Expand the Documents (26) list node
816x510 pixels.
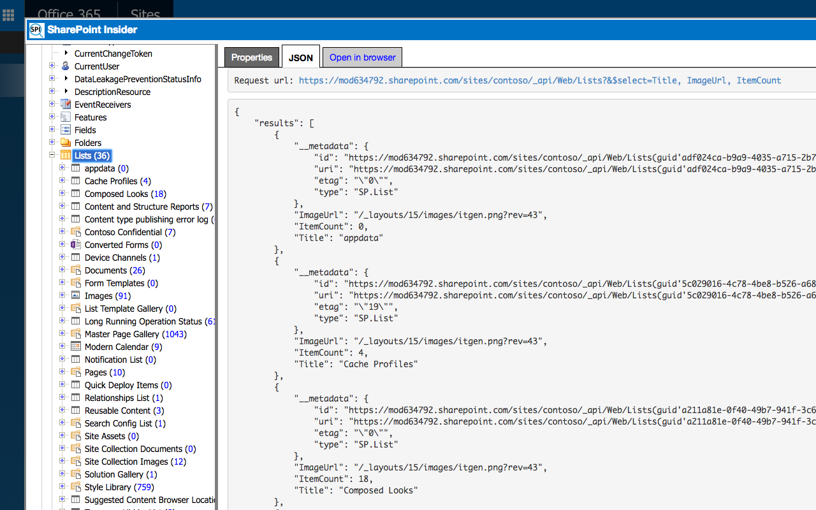[x=62, y=270]
